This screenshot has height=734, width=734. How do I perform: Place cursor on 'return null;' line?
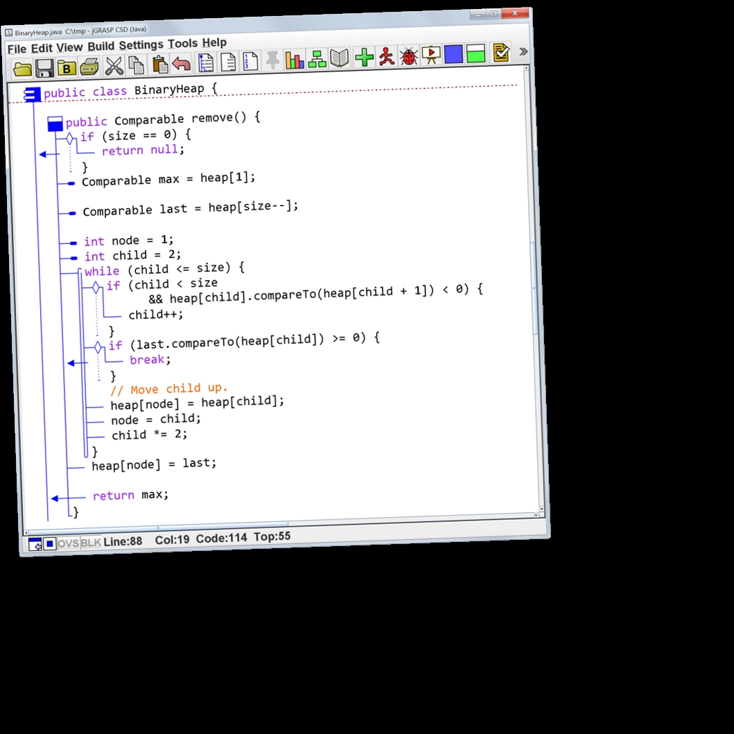[143, 150]
